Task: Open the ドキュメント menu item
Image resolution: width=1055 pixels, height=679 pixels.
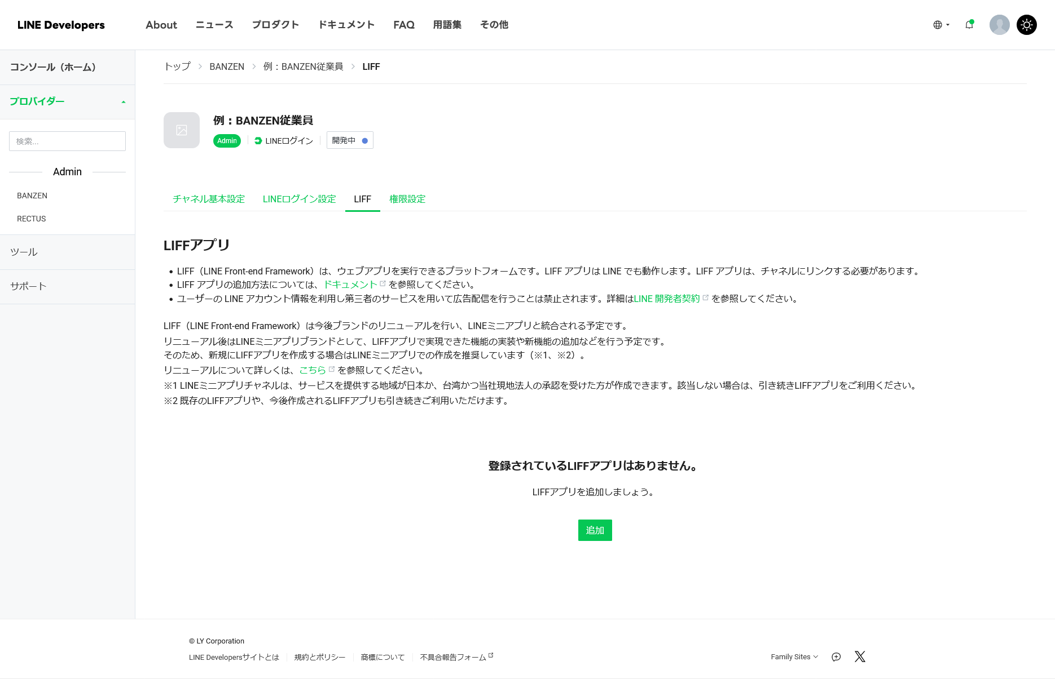Action: 346,25
